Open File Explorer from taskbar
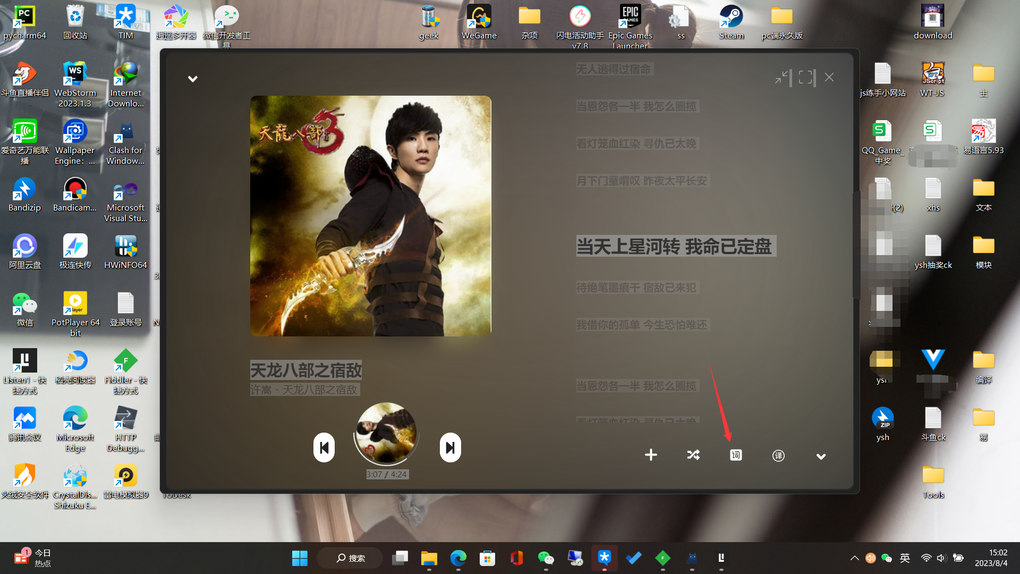The height and width of the screenshot is (574, 1020). tap(429, 558)
